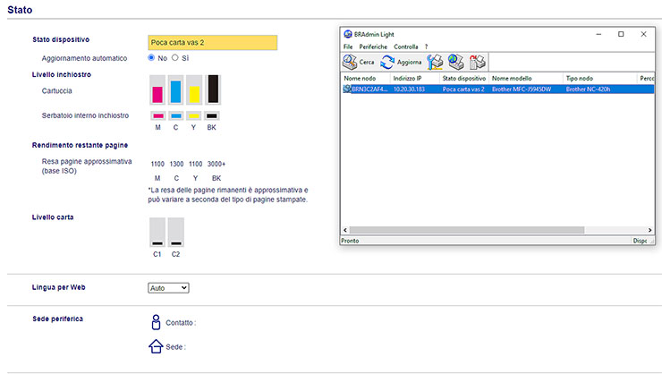Click the BRAdmin Light title bar icon

tap(347, 33)
